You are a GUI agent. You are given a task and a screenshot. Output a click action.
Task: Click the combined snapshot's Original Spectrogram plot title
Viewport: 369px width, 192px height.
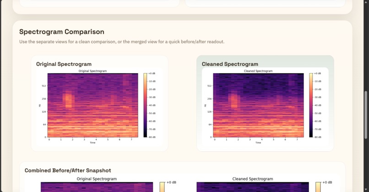[x=97, y=179]
